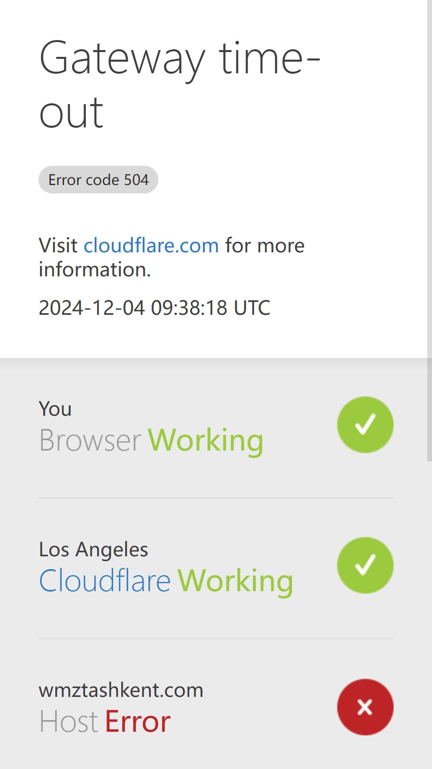This screenshot has height=769, width=432.
Task: Click the wmztashkent.com hostname text
Action: tap(121, 690)
